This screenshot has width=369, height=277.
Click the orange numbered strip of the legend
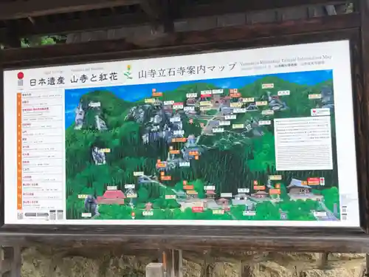[x=19, y=151]
